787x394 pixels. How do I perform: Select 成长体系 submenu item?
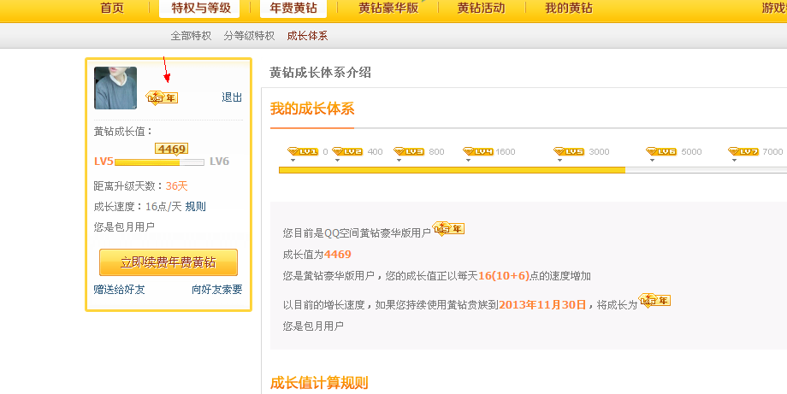307,36
